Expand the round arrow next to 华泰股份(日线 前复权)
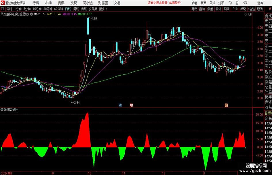Screen dimensions: 272x175 click(31, 14)
